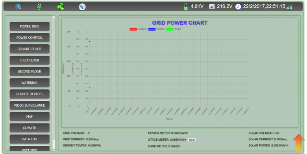The image size is (307, 154).
Task: Click the 4.91V battery reading
Action: point(197,6)
